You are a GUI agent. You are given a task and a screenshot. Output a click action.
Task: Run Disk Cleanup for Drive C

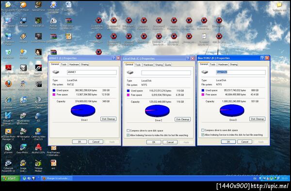(183, 119)
